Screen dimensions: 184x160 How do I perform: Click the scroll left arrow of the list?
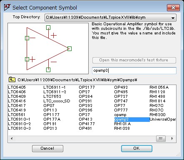[x=12, y=138]
